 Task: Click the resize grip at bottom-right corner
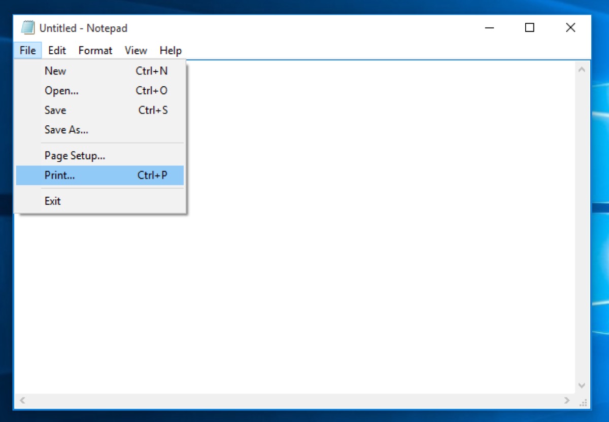pyautogui.click(x=584, y=402)
